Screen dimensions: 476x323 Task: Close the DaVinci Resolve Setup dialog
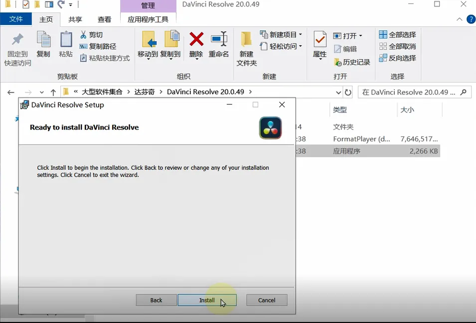point(282,105)
